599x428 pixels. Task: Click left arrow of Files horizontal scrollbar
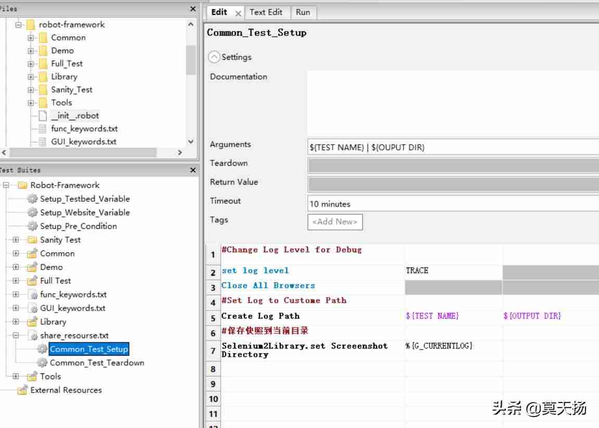(x=4, y=153)
